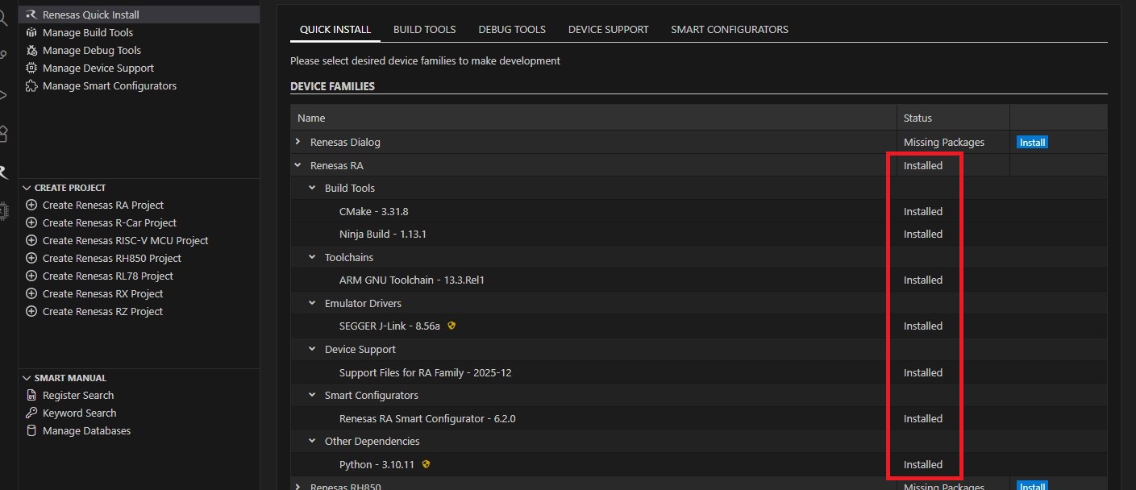Expand the Renesas Dialog device family
The image size is (1136, 490).
pyautogui.click(x=298, y=143)
